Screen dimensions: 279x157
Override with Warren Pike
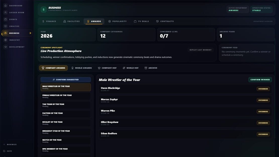click(x=263, y=111)
